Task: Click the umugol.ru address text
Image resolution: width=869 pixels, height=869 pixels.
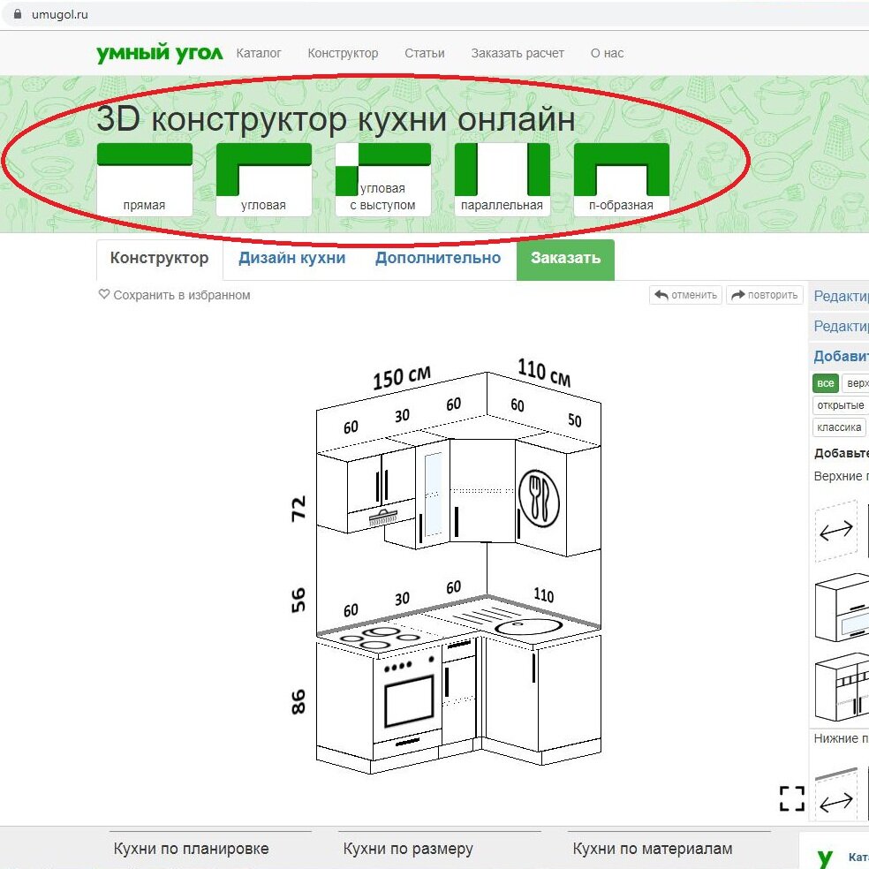Action: coord(60,15)
